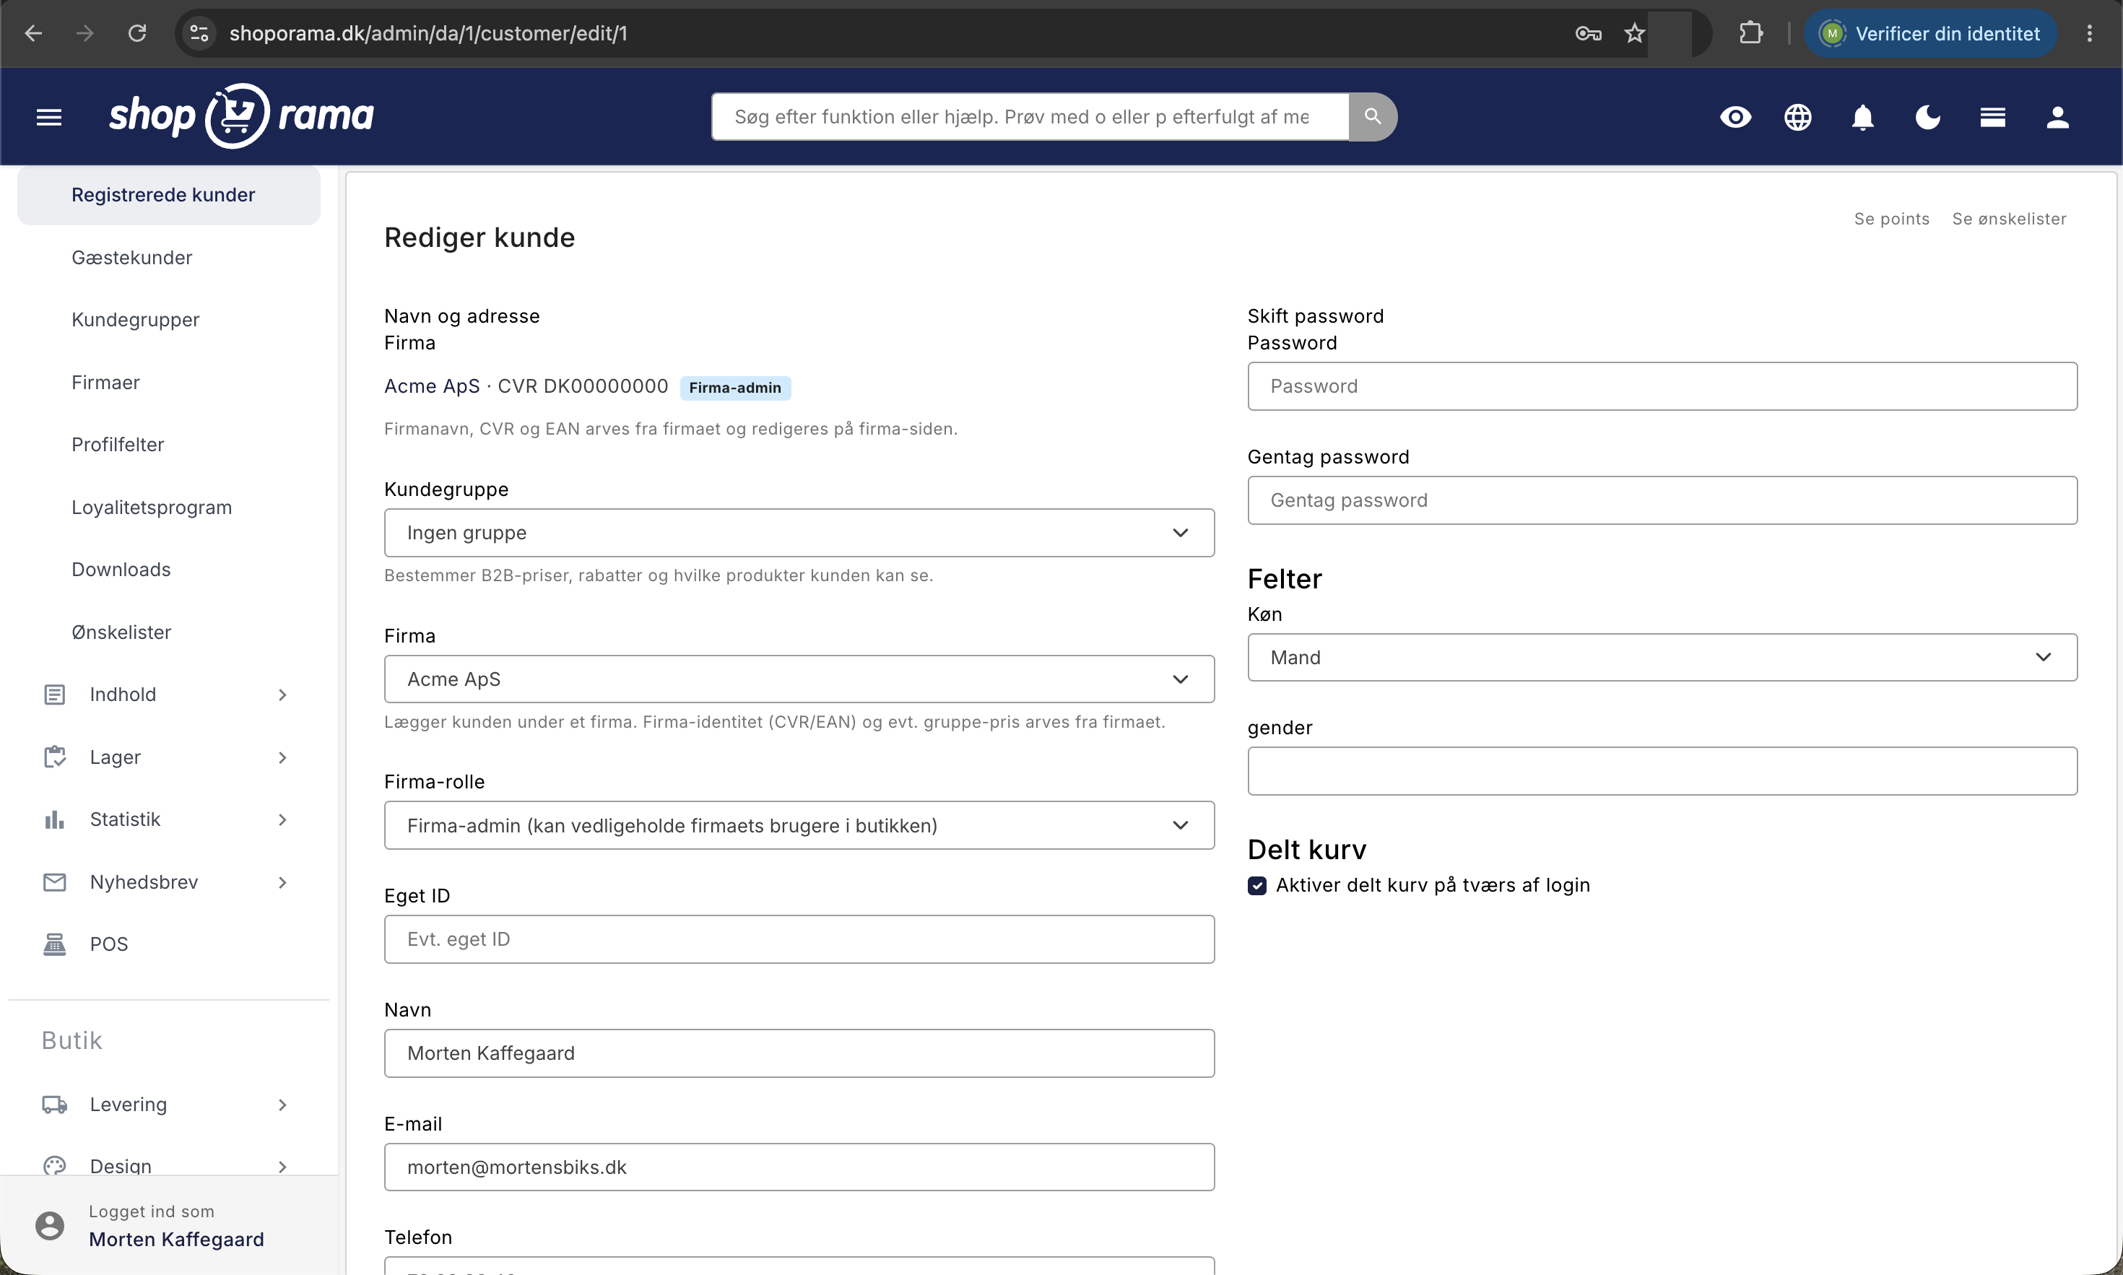Follow the Se ønskelister link
The width and height of the screenshot is (2123, 1275).
coord(2009,219)
